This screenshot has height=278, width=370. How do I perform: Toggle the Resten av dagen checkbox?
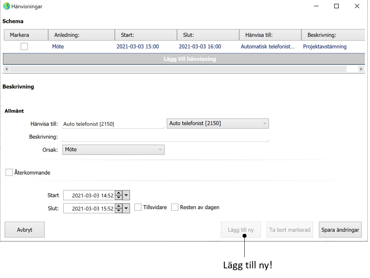pyautogui.click(x=175, y=207)
